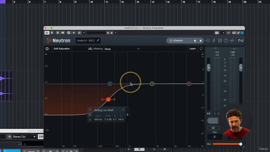Click the -7.4 dB gain value

click(x=108, y=119)
